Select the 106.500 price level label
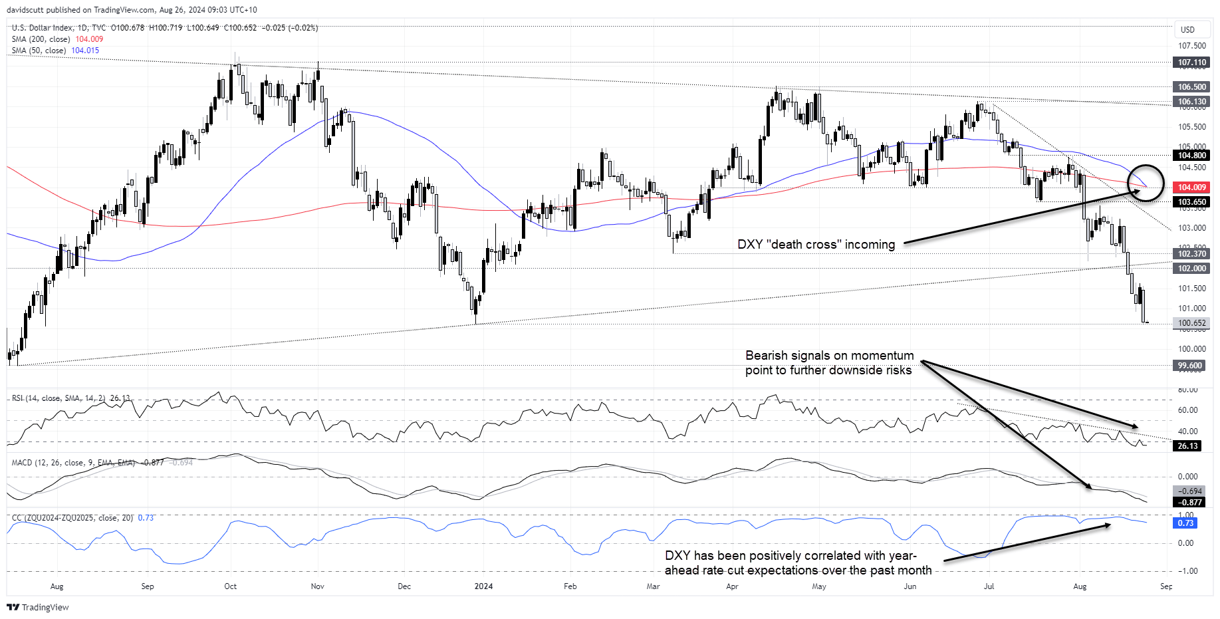The image size is (1220, 619). click(1191, 87)
